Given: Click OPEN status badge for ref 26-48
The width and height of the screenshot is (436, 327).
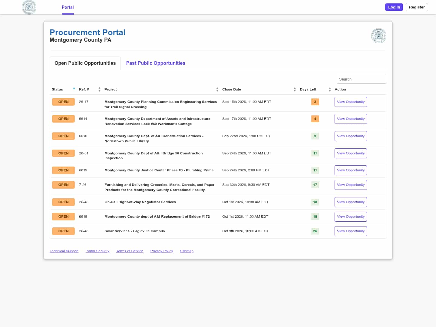Looking at the screenshot, I should (x=64, y=231).
